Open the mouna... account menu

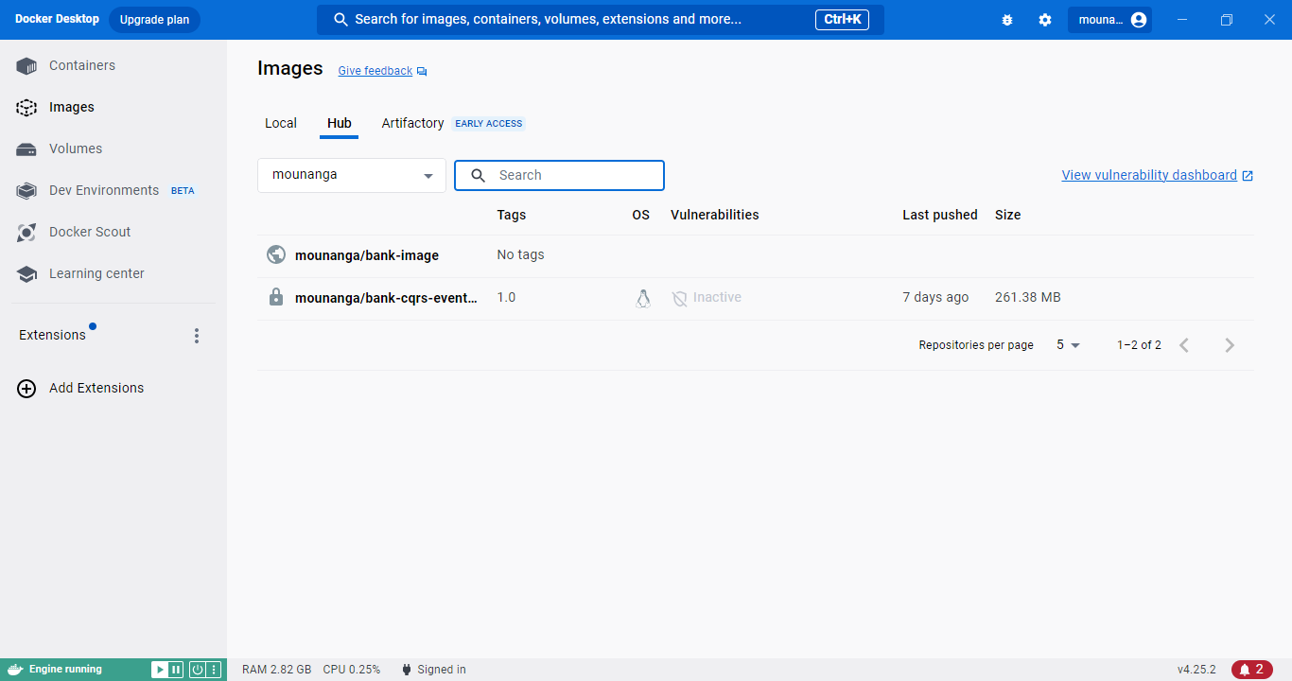1109,20
